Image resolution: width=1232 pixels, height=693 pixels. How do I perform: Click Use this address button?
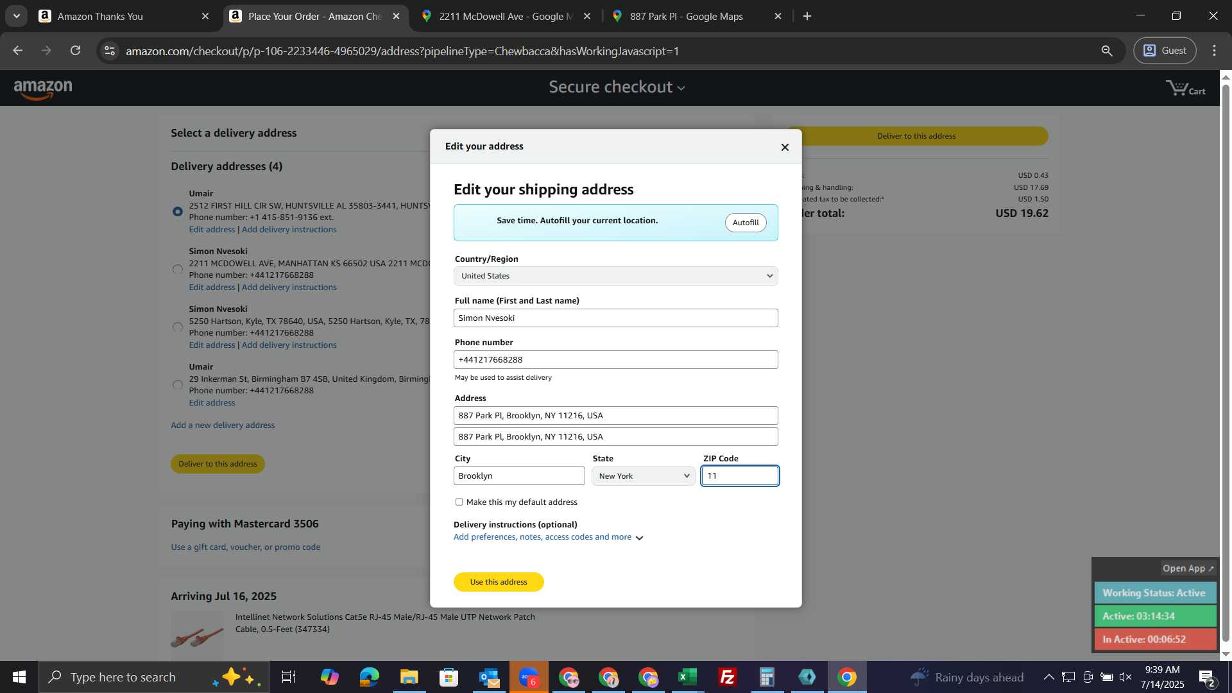(499, 582)
